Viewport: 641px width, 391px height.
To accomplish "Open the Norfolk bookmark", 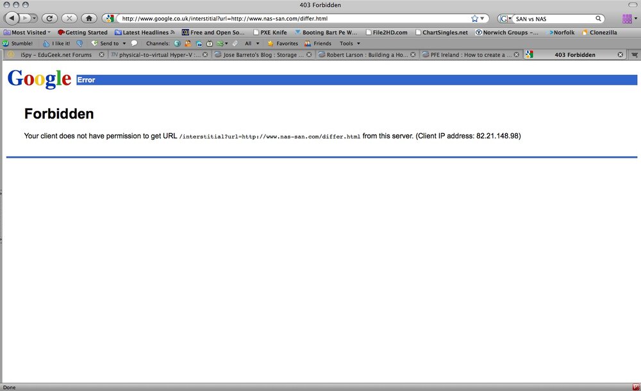I will [562, 32].
